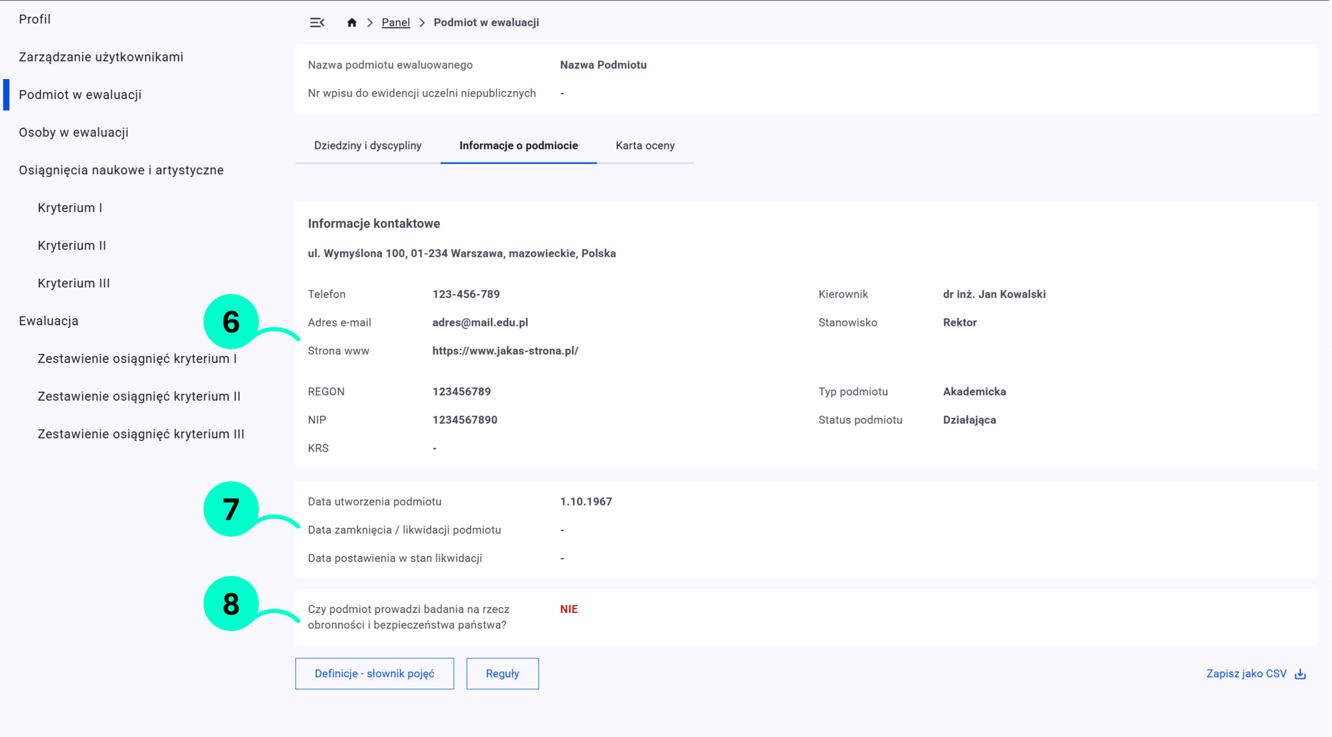The height and width of the screenshot is (737, 1332).
Task: Open Zestawienie osiągnięć kryterium II
Action: [139, 396]
